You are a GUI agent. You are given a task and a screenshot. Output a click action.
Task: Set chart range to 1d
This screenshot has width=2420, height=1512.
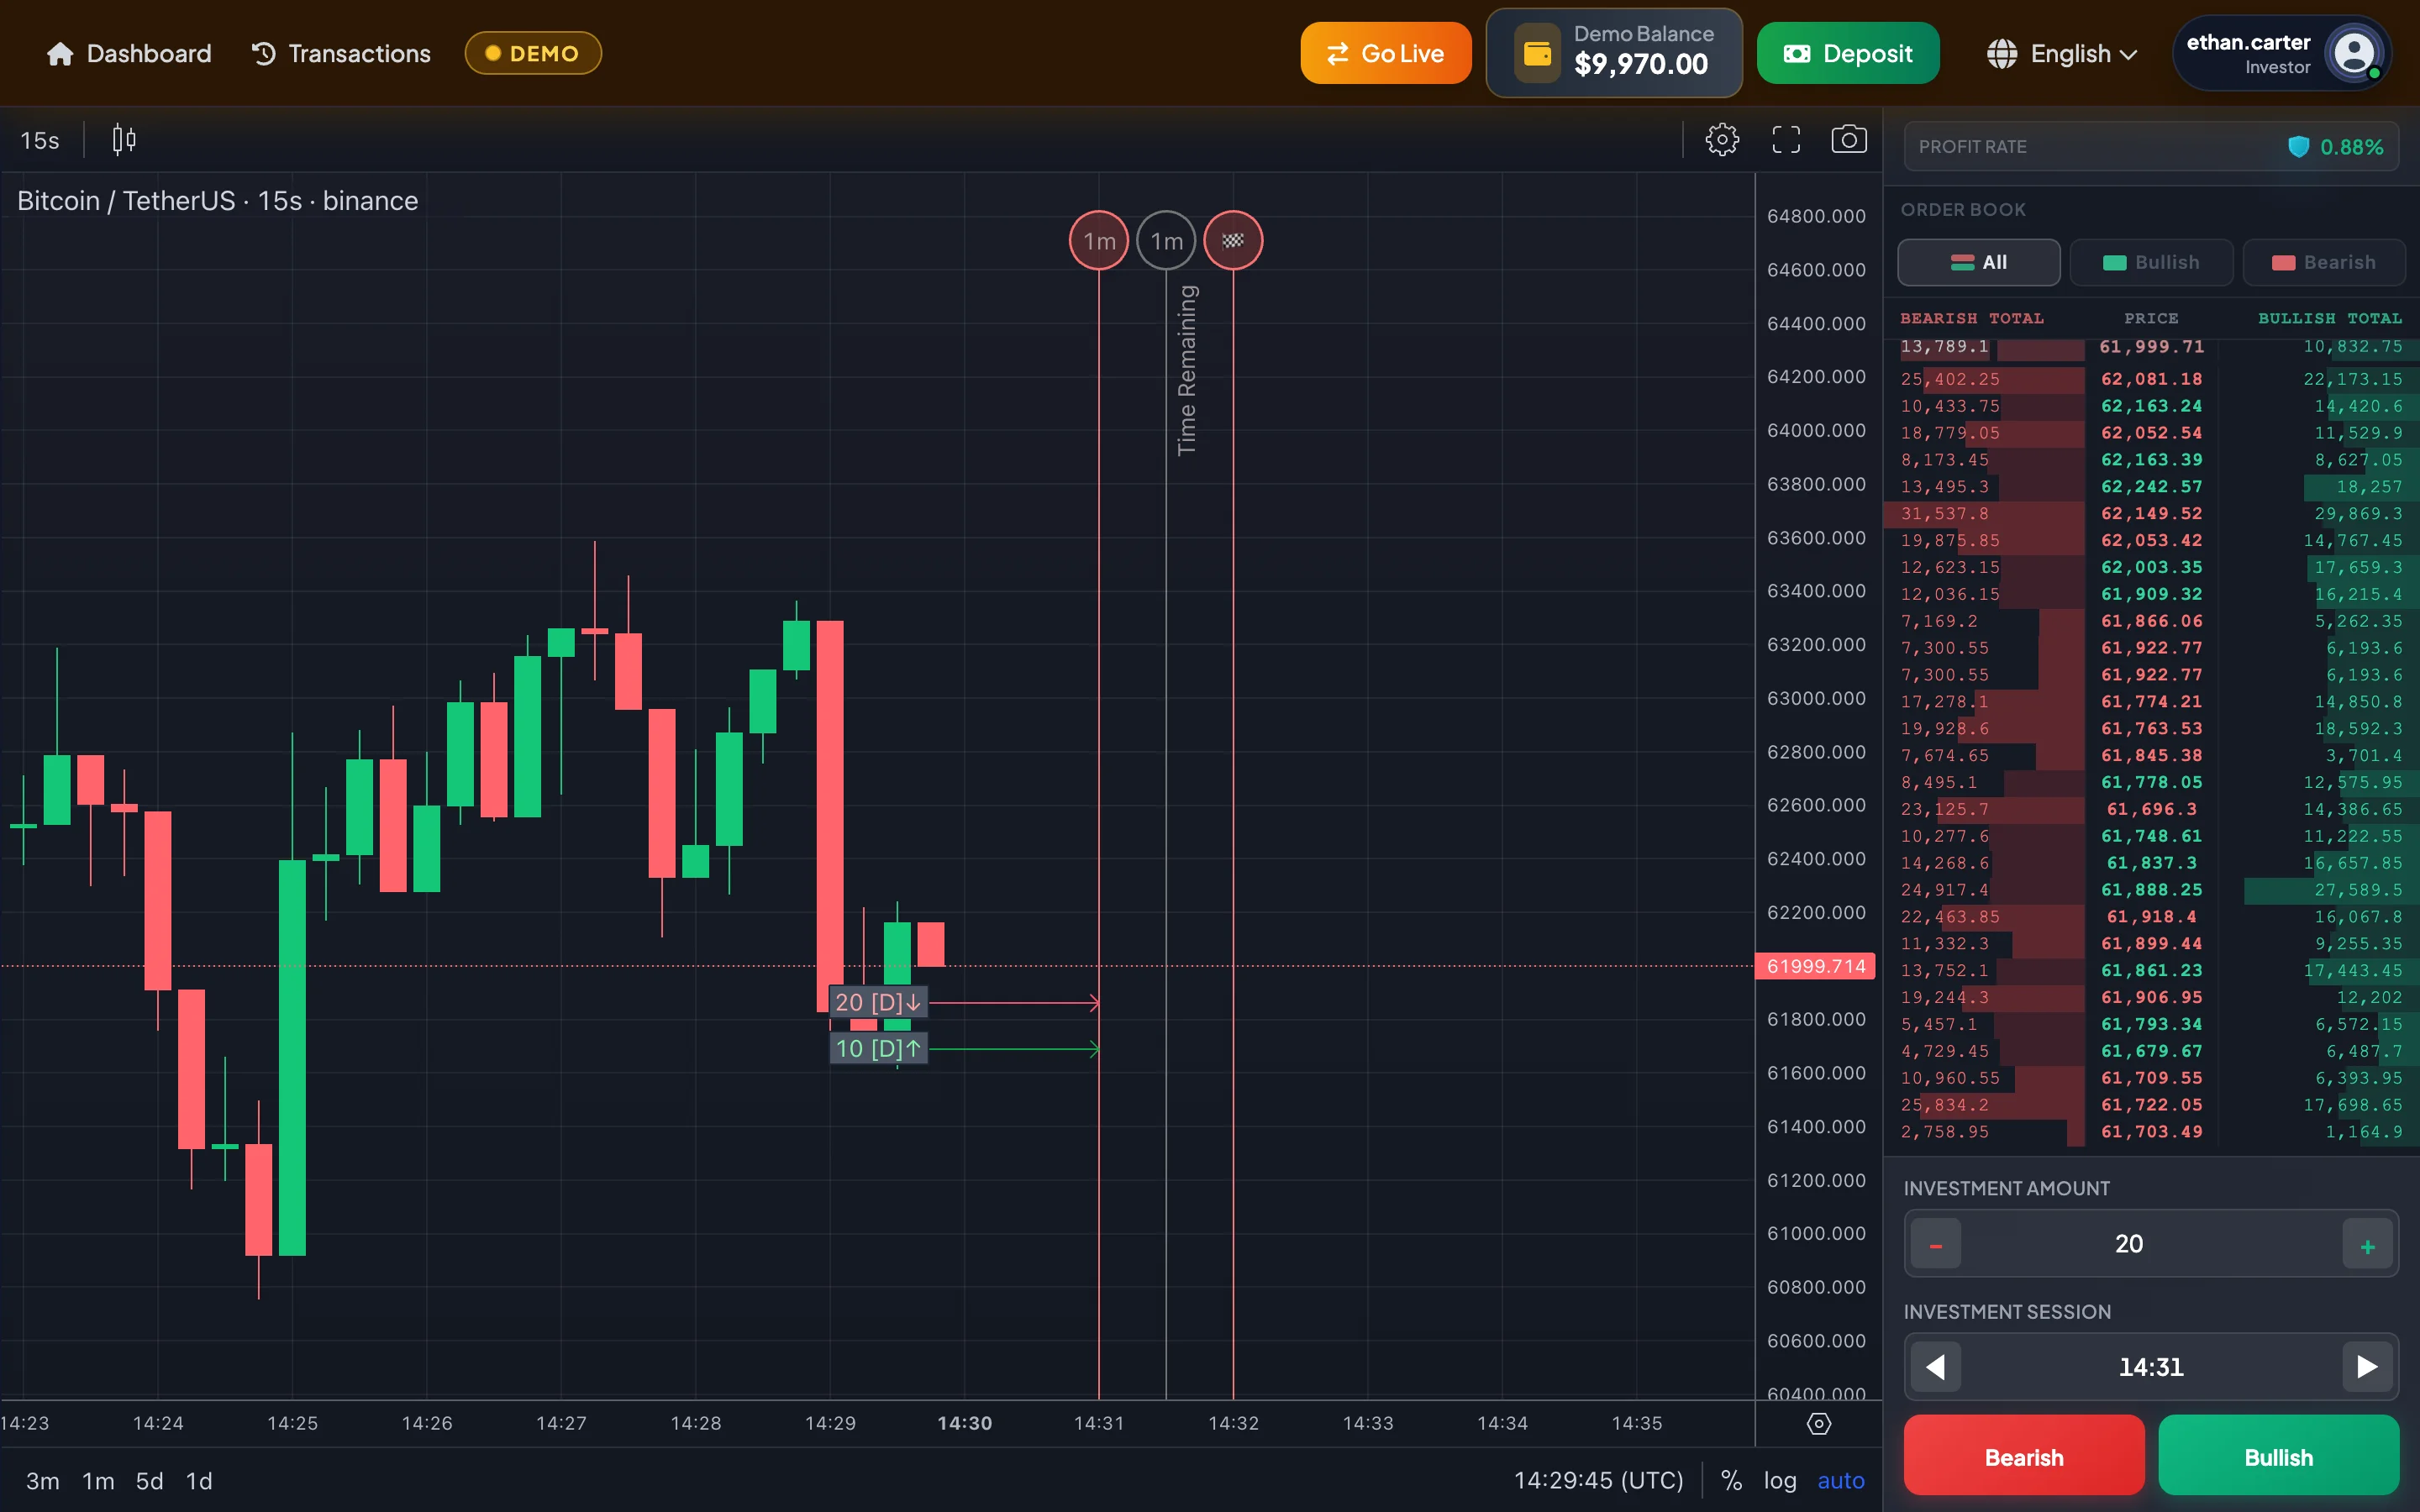pyautogui.click(x=199, y=1481)
